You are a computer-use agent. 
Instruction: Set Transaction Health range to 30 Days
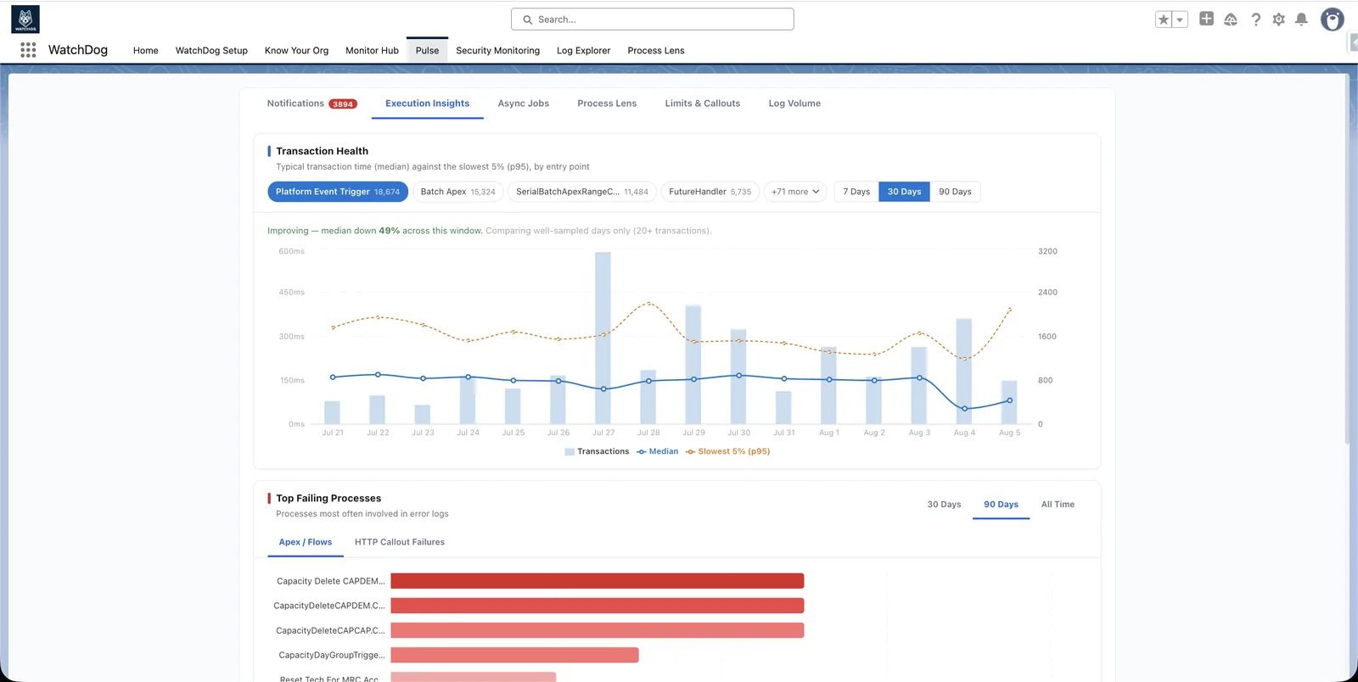coord(904,192)
